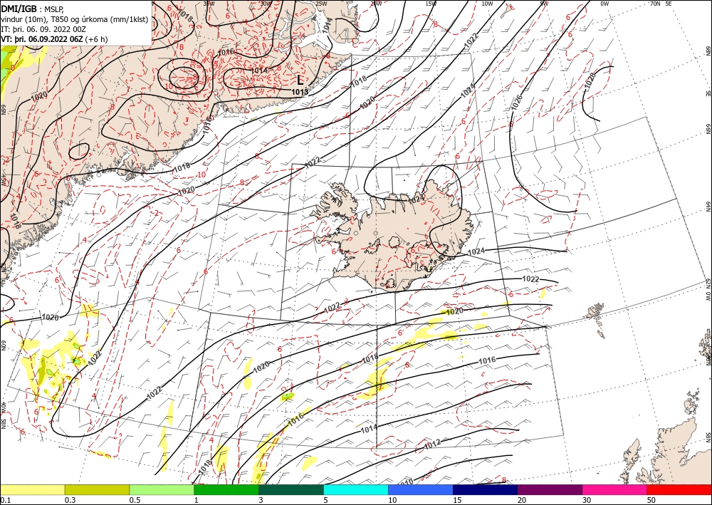Click the '0.3' legend scale value
Viewport: 712px width, 505px height.
pyautogui.click(x=70, y=500)
